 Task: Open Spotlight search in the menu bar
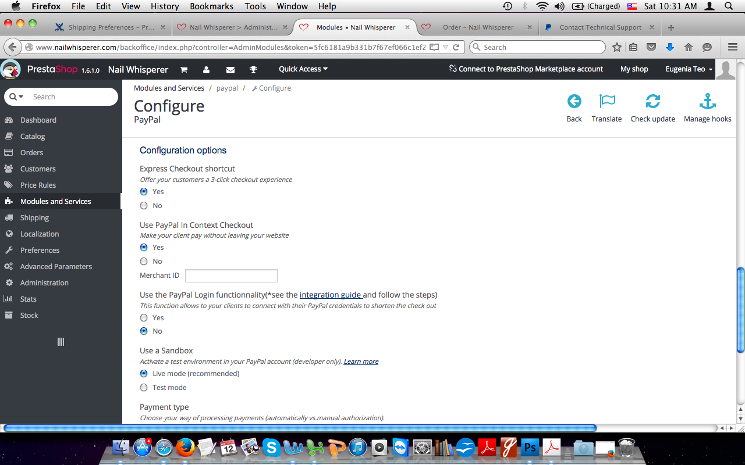pos(729,6)
